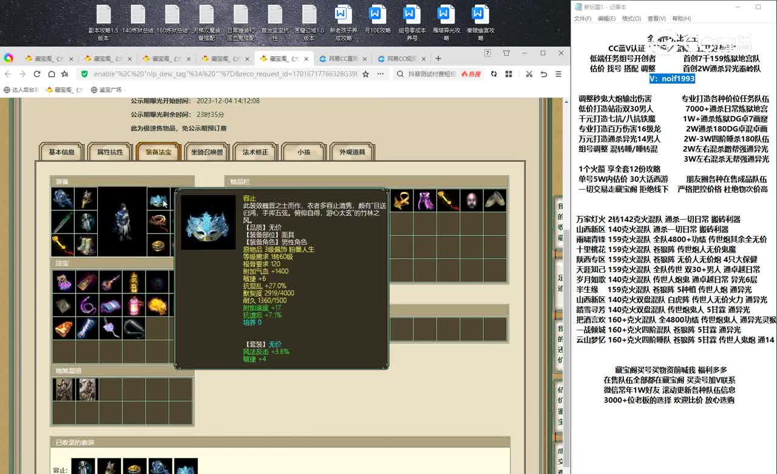The height and width of the screenshot is (474, 777).
Task: Go back in the browser
Action: coord(8,74)
